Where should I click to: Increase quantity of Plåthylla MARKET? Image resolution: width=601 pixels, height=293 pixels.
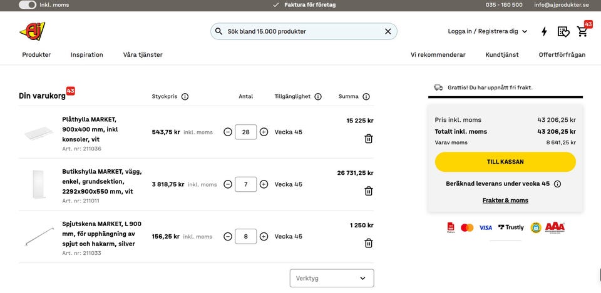pyautogui.click(x=264, y=132)
